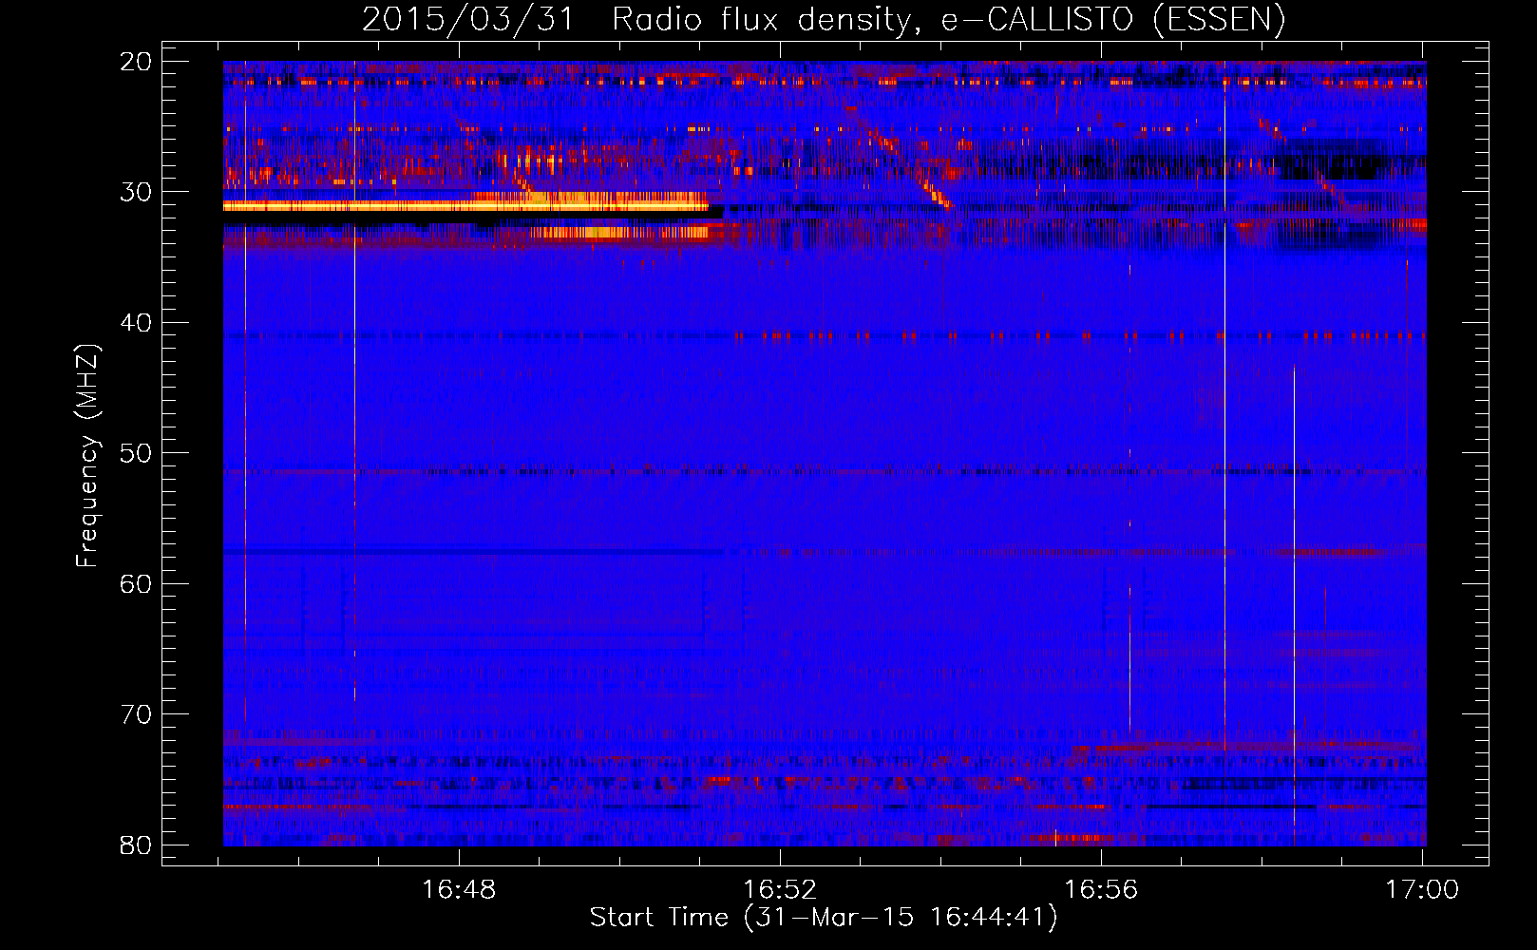
Task: Click the 16:56 time tick label
Action: [1101, 889]
